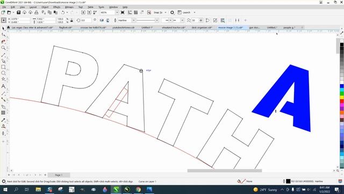Select the Shape edit tool
Screen dimensions: 344x194
point(3,34)
